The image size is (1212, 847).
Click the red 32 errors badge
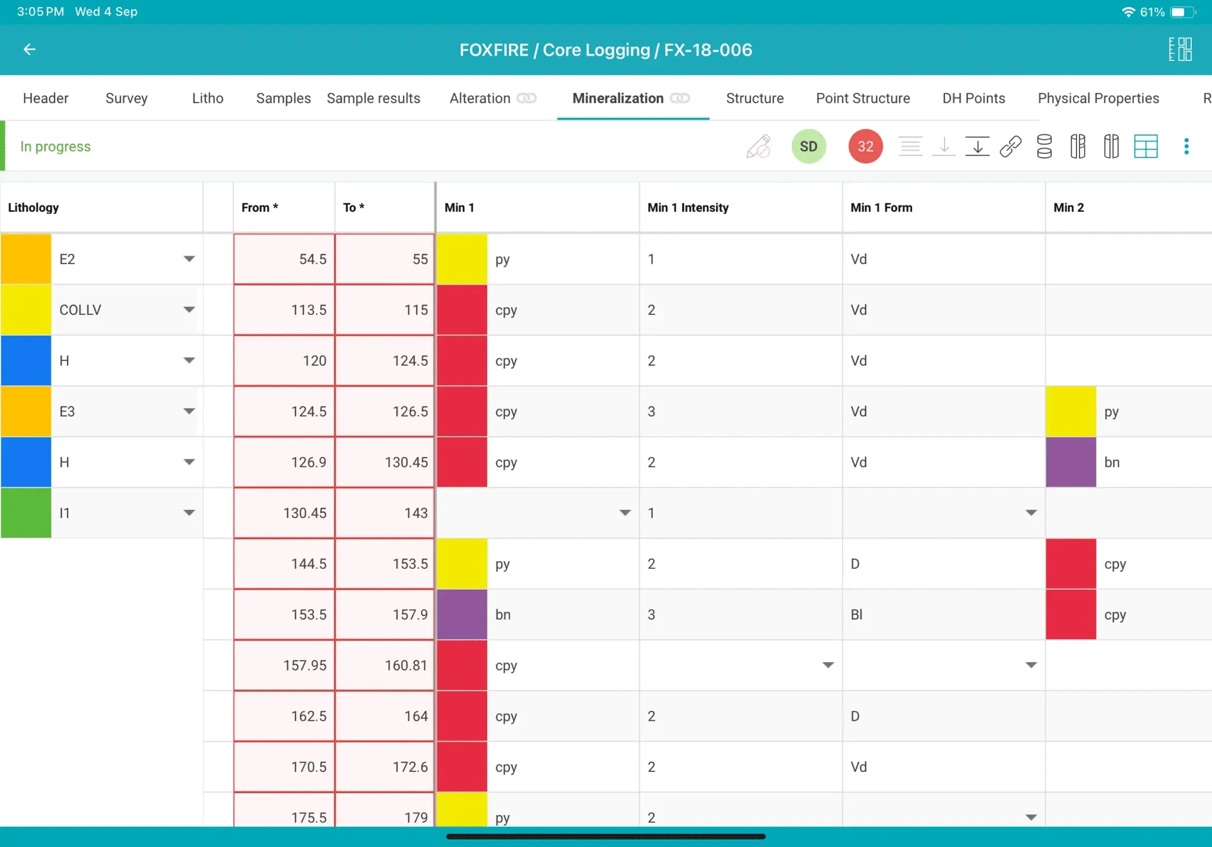click(x=865, y=146)
